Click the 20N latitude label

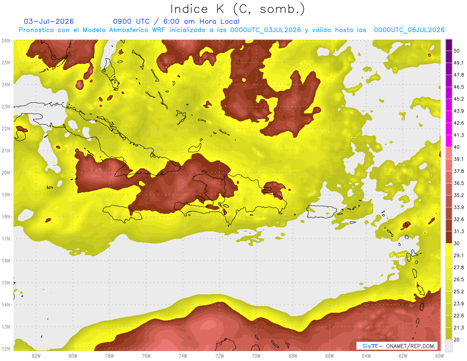pyautogui.click(x=6, y=173)
